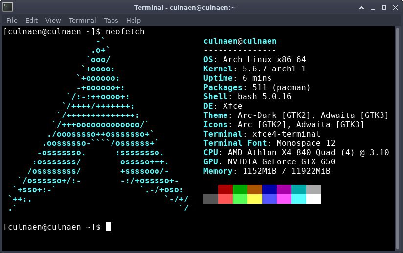Click the light gray color block

(313, 189)
